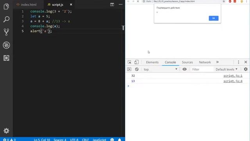
Task: Open DevTools customize three-dot menu
Action: 238,62
